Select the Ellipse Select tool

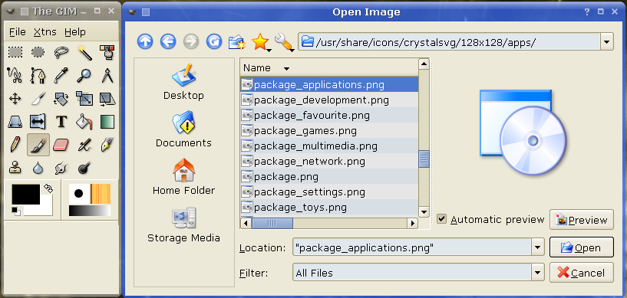tap(38, 52)
